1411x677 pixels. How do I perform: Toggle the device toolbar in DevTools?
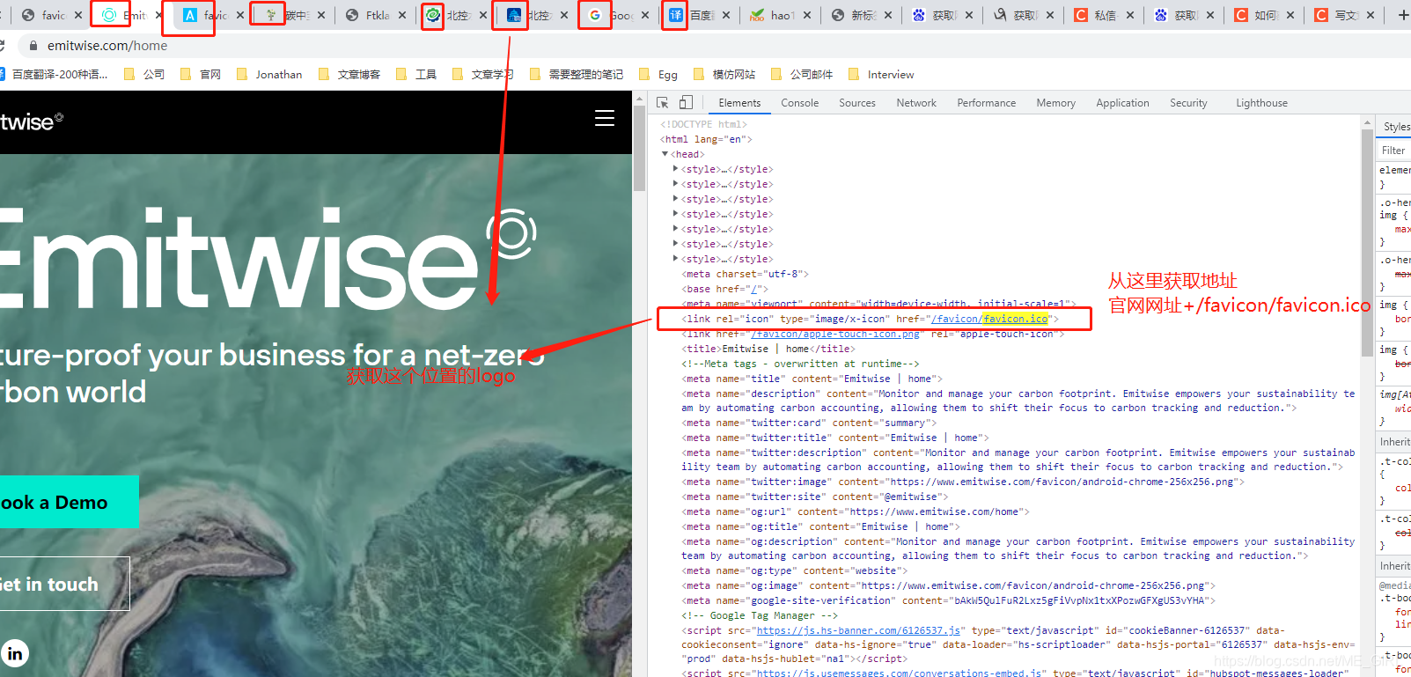pos(687,103)
